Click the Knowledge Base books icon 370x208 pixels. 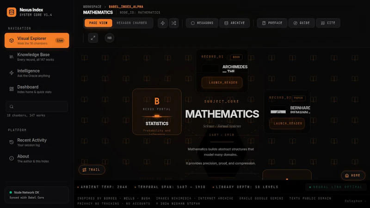pyautogui.click(x=11, y=56)
